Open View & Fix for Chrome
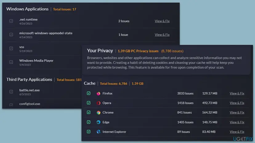 [237, 113]
